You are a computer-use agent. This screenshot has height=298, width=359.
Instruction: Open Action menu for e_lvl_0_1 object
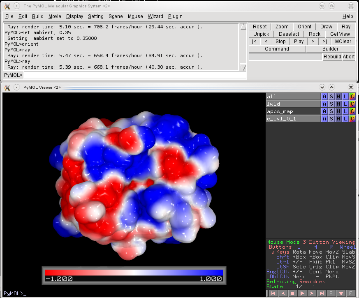coord(324,118)
